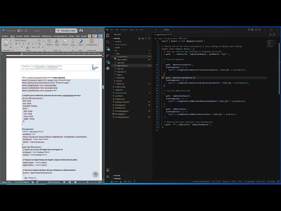Click New Folder icon in Explorer header
Screen dimensions: 281x211
pyautogui.click(x=142, y=38)
